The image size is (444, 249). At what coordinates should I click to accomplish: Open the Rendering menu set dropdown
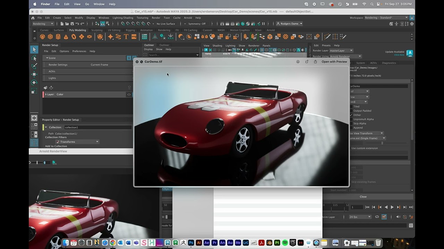coord(43,24)
